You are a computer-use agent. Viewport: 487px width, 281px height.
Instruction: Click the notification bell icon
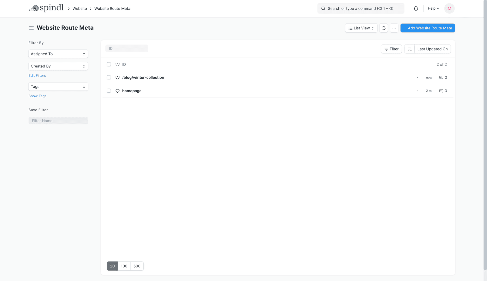click(x=416, y=9)
